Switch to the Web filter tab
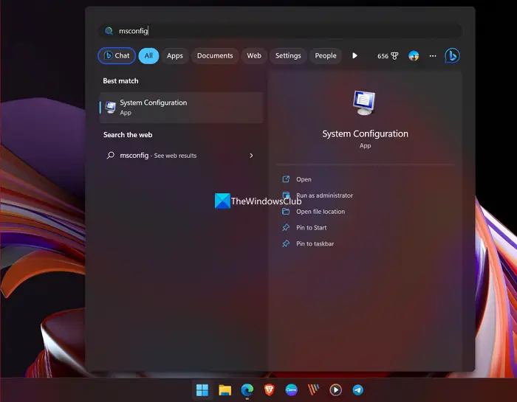Image resolution: width=517 pixels, height=402 pixels. (254, 56)
